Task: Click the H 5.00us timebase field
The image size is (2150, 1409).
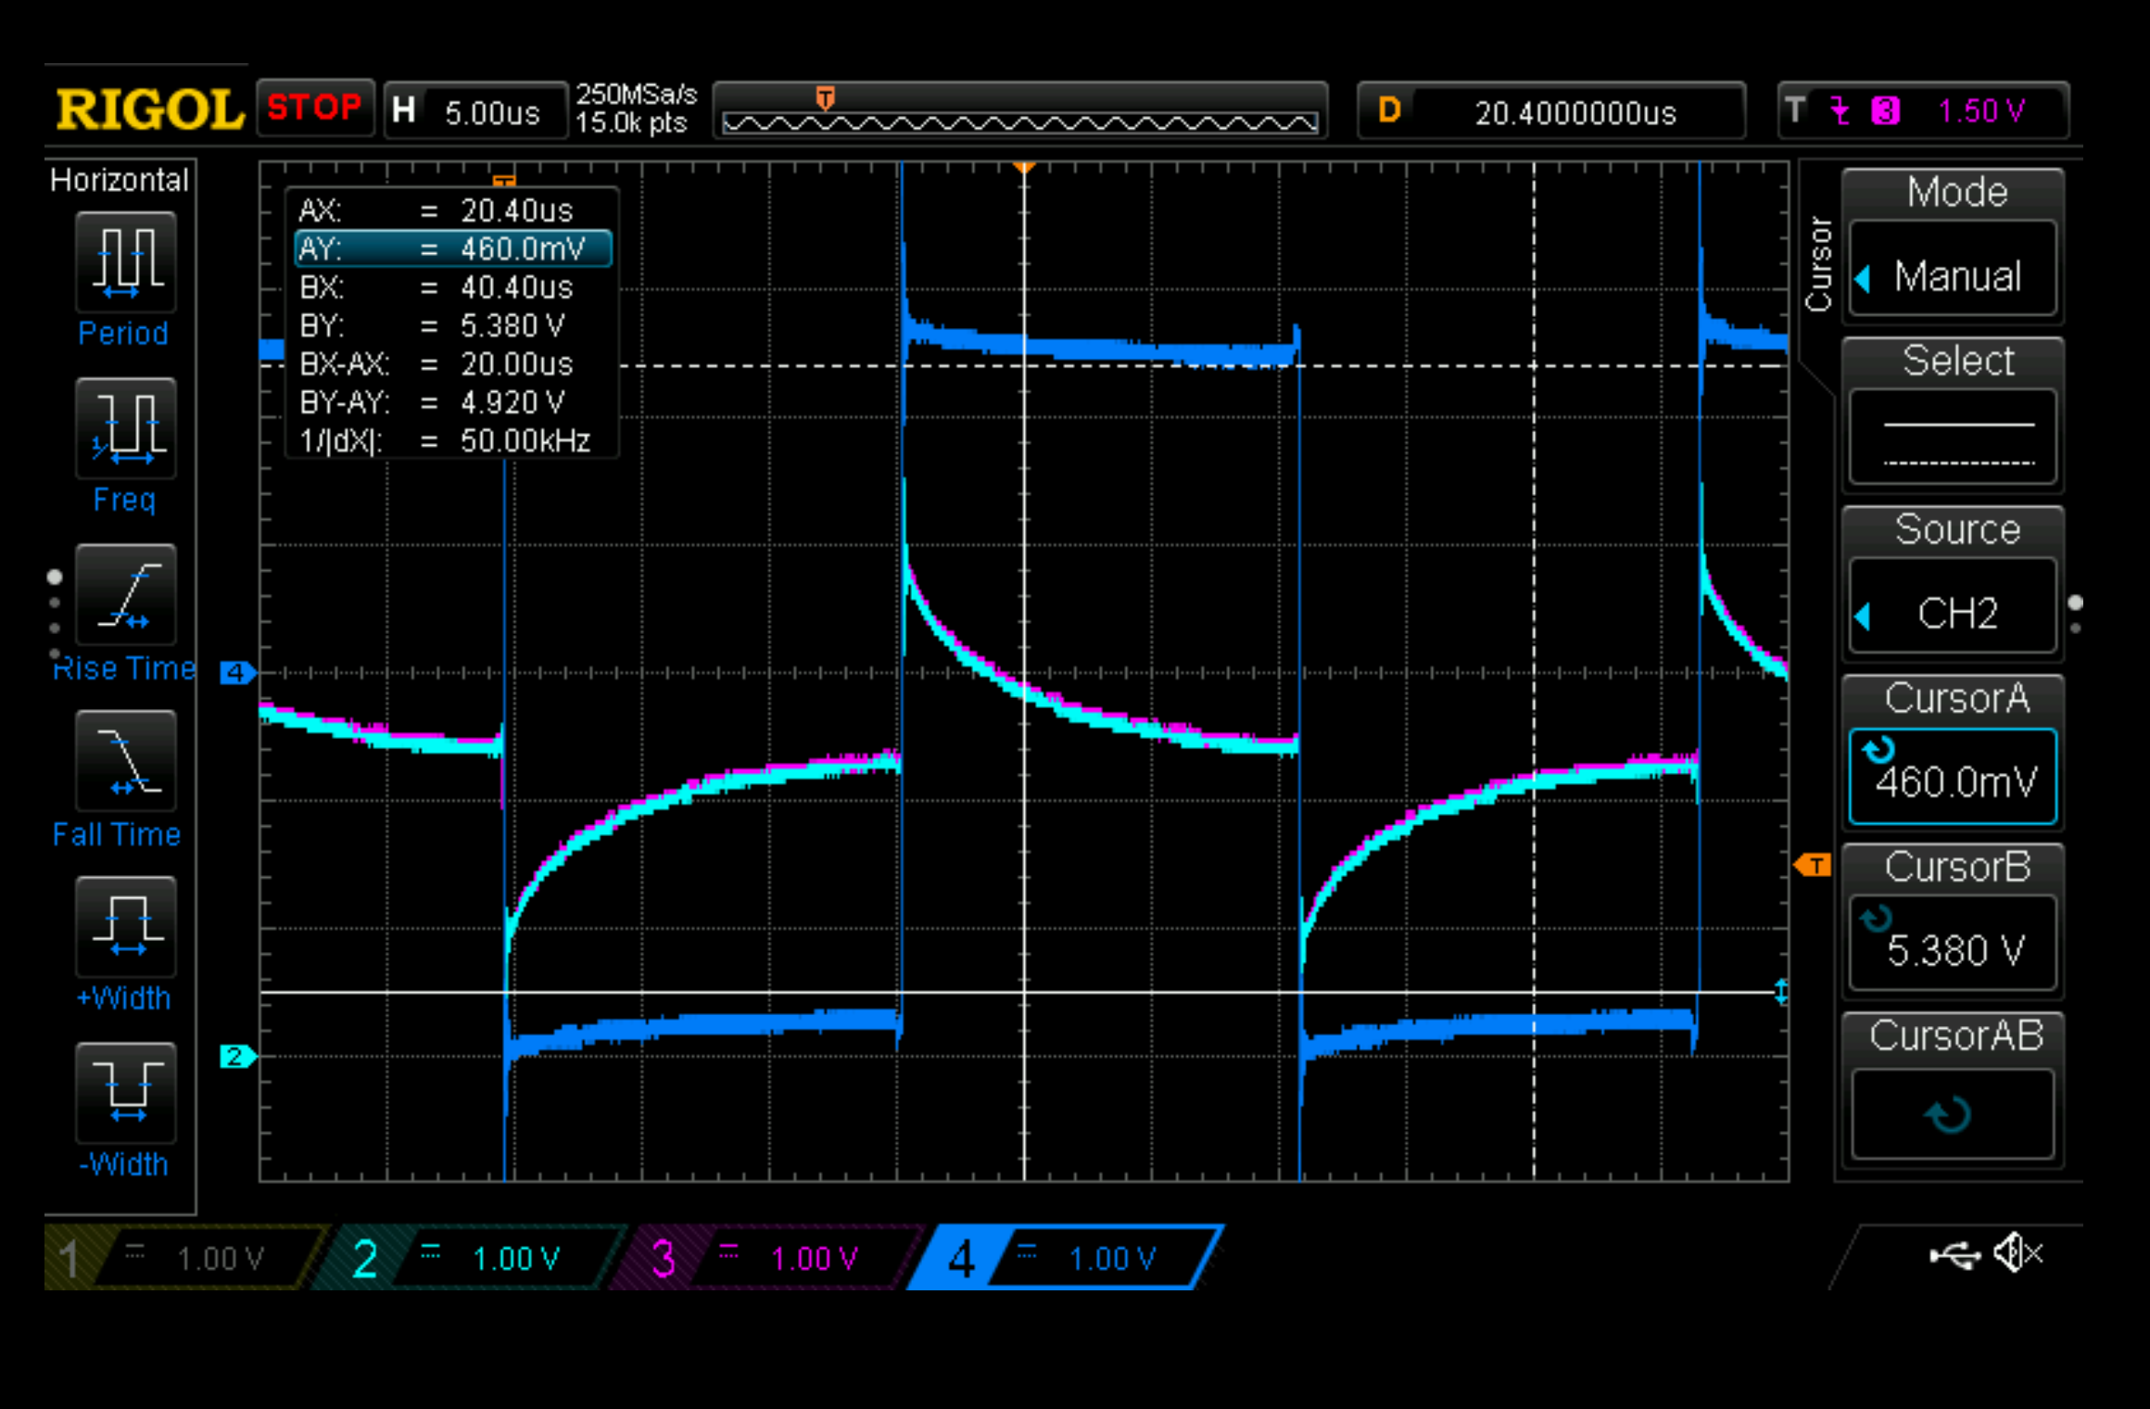Action: pyautogui.click(x=475, y=111)
